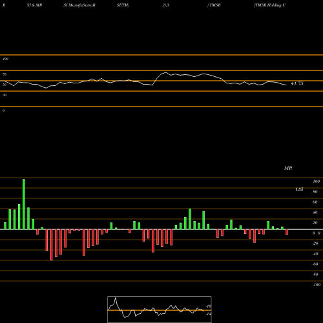Click the MR axis label -100
Screen dimensions: 323x323
[x=317, y=285]
